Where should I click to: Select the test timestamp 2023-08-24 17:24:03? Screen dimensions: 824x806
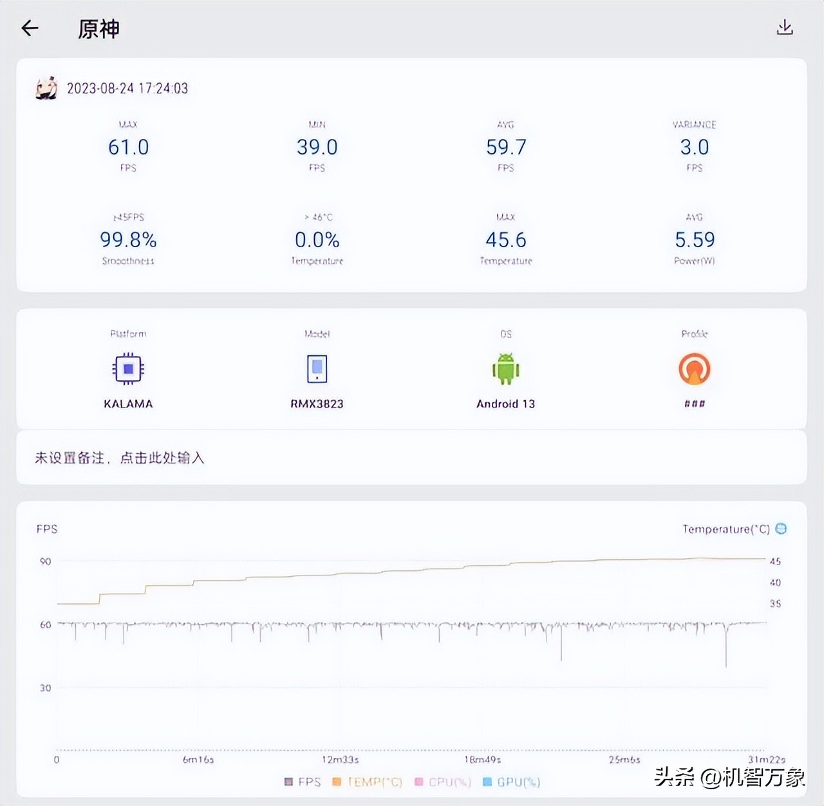[x=127, y=88]
